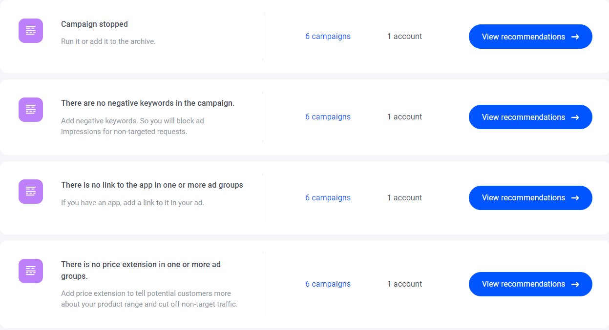Click 1 account in app link row

[x=404, y=198]
